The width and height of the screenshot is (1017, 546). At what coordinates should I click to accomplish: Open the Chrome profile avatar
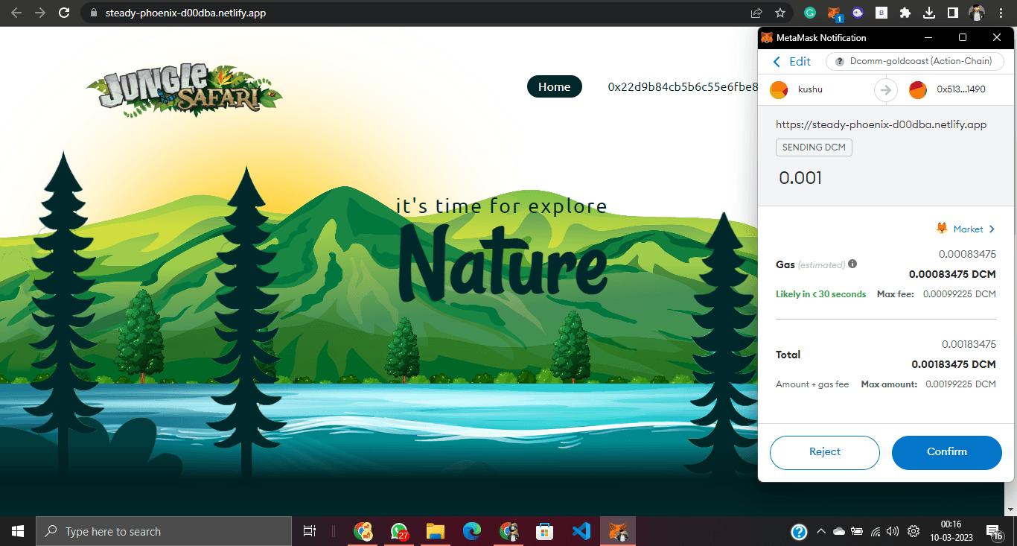(977, 13)
